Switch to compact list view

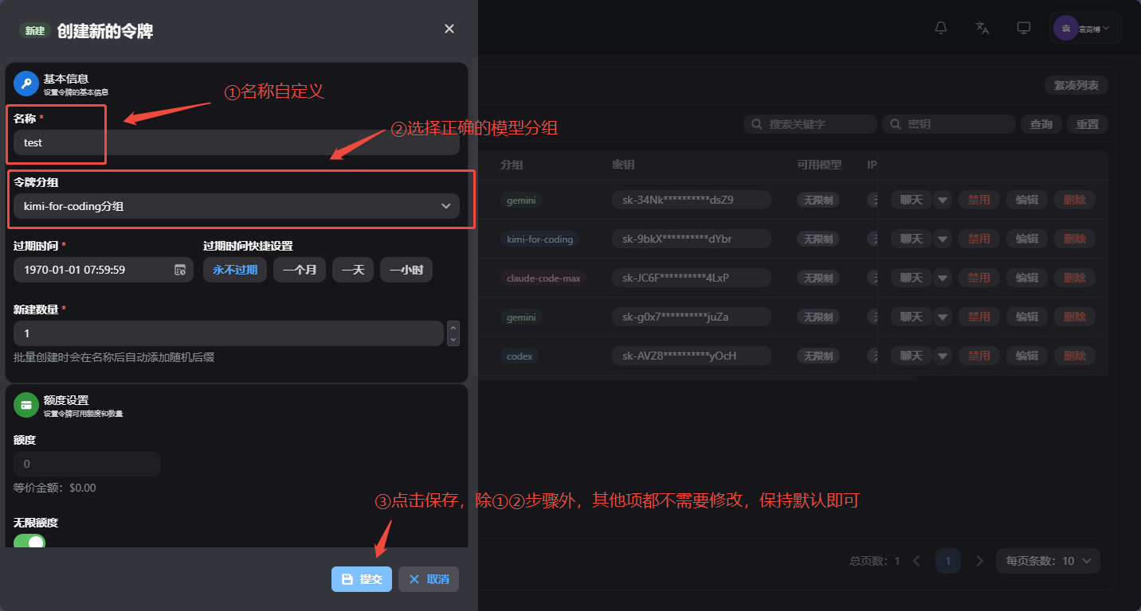pyautogui.click(x=1076, y=85)
